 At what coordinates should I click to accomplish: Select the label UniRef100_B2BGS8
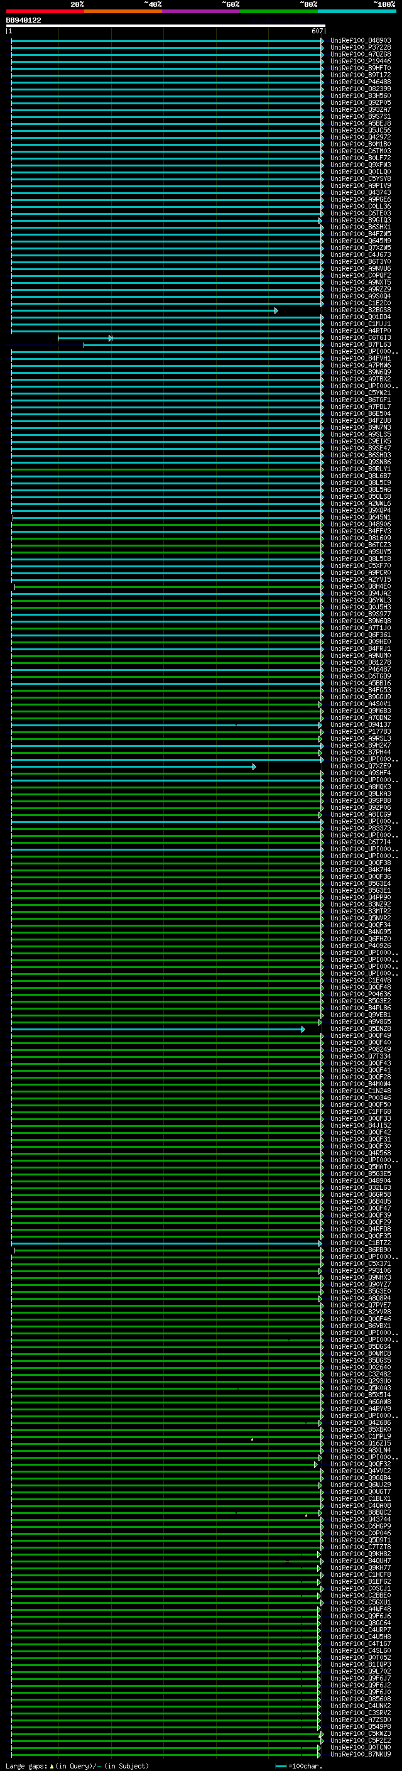pyautogui.click(x=360, y=310)
